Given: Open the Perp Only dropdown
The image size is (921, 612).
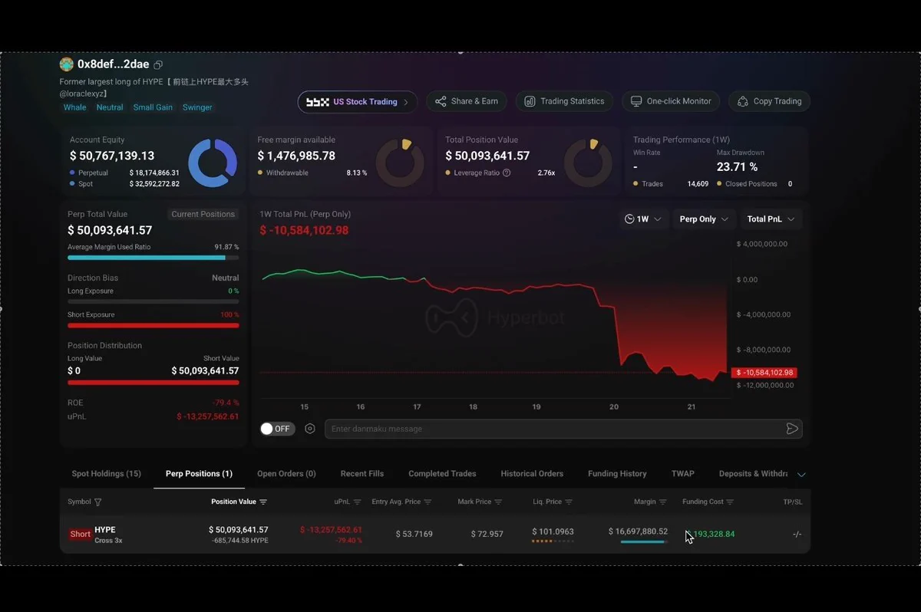Looking at the screenshot, I should coord(704,219).
